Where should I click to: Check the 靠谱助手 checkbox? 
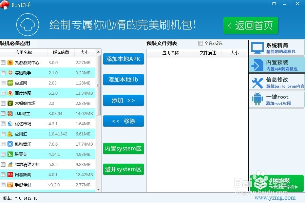click(3, 73)
